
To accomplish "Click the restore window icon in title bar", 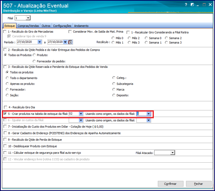I will coord(192,4).
